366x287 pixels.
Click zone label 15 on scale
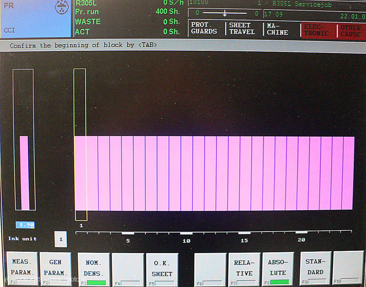[244, 240]
